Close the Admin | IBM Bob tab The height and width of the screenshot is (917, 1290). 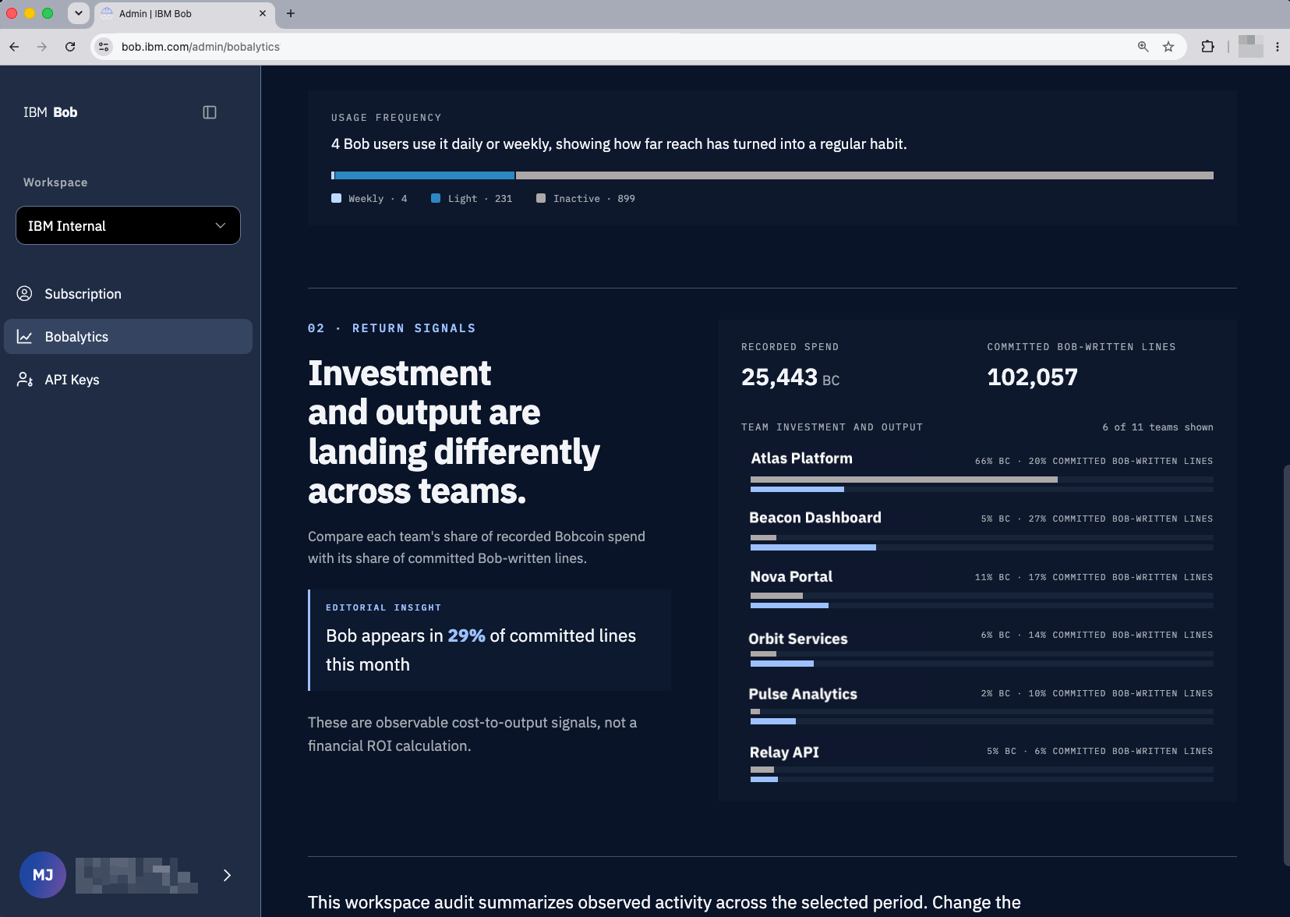(263, 13)
